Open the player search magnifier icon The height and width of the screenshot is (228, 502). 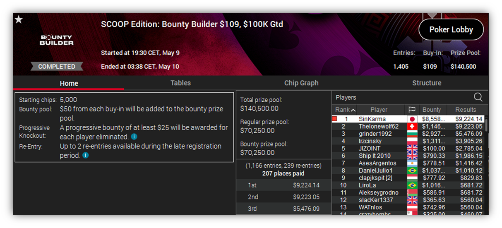[478, 97]
